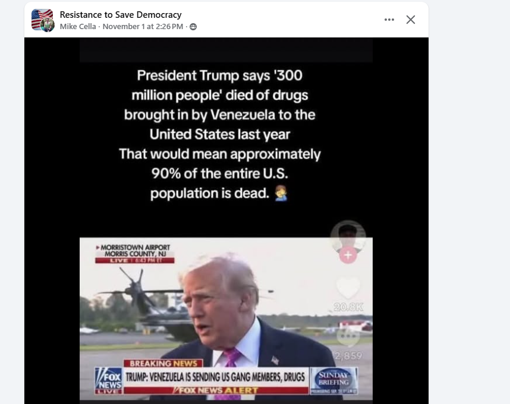The image size is (510, 404).
Task: Click the red Breaking News label
Action: pyautogui.click(x=163, y=363)
